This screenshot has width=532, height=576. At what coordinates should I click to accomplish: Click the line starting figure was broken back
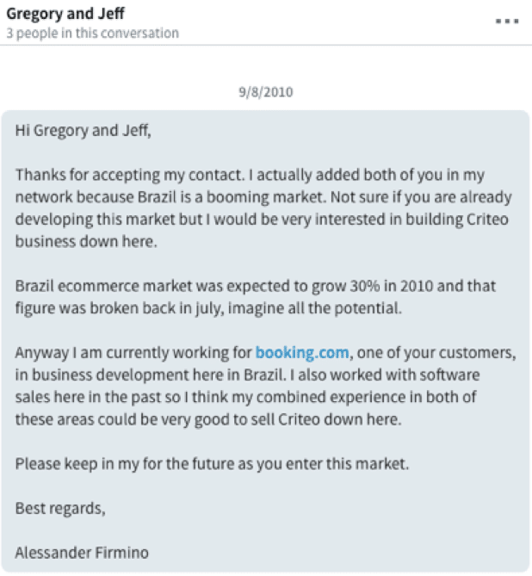pyautogui.click(x=208, y=308)
